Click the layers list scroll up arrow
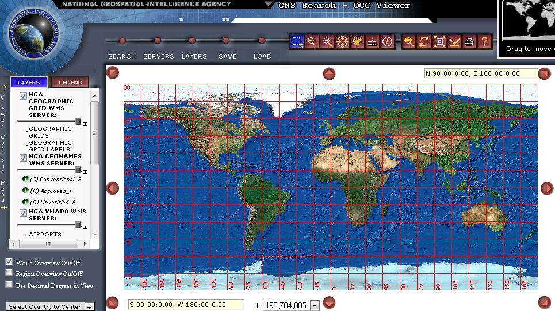Screen dimensions: 555x311 tap(95, 96)
